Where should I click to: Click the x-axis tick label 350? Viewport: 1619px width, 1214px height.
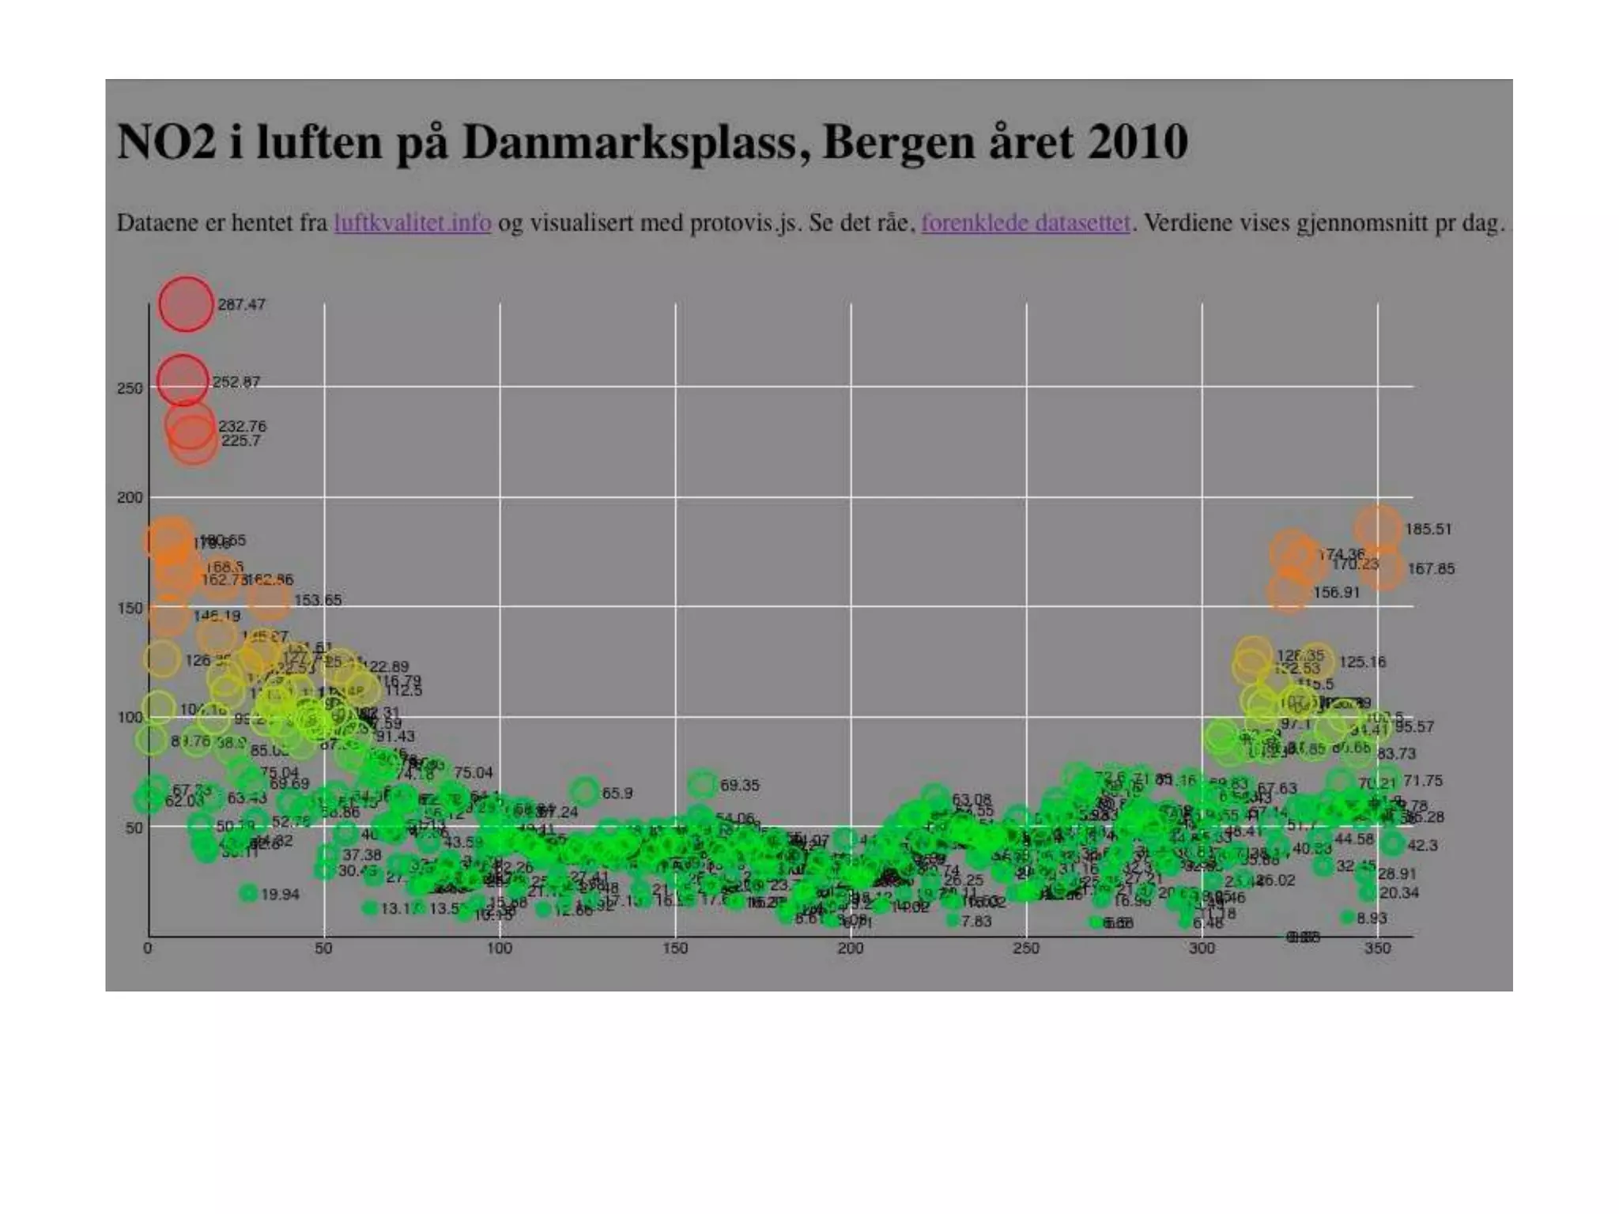point(1376,948)
